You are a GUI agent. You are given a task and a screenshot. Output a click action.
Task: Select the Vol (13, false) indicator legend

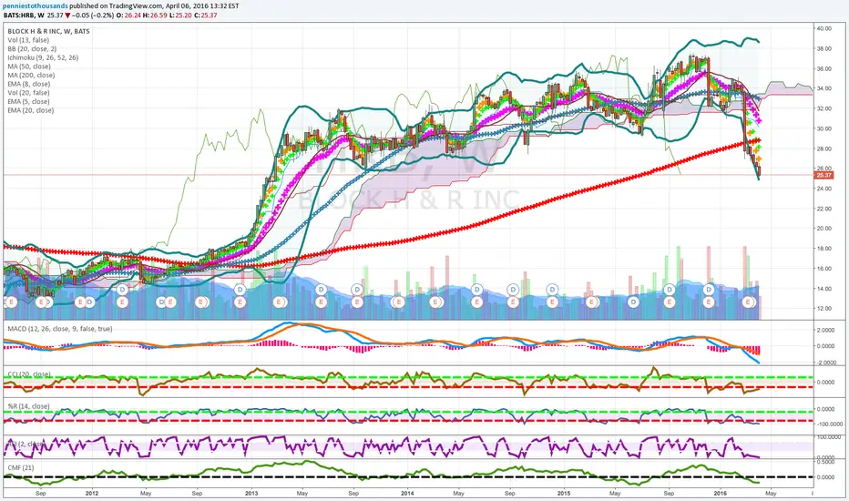pos(28,40)
